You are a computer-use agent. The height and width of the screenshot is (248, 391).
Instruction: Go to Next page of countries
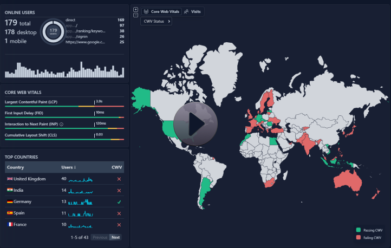pyautogui.click(x=115, y=237)
